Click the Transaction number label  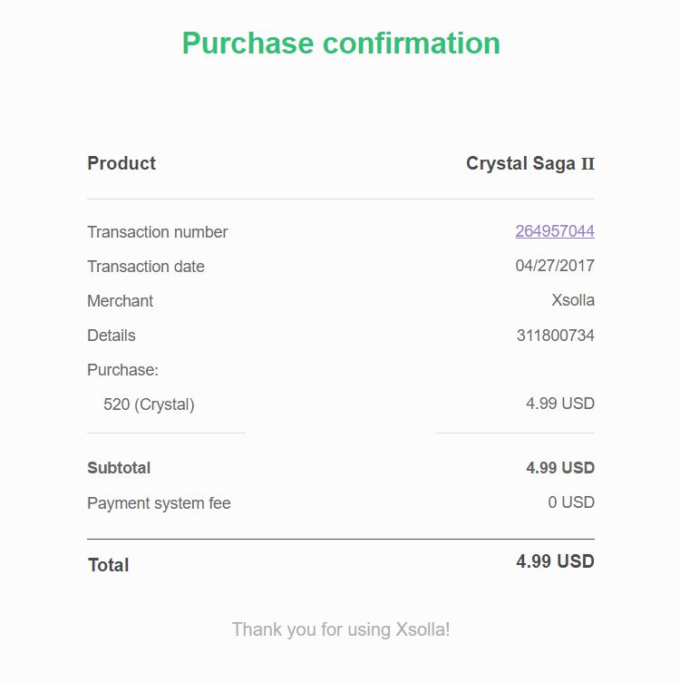point(158,232)
